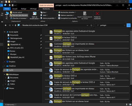
Task: Go back with the back arrow
Action: tap(6, 25)
